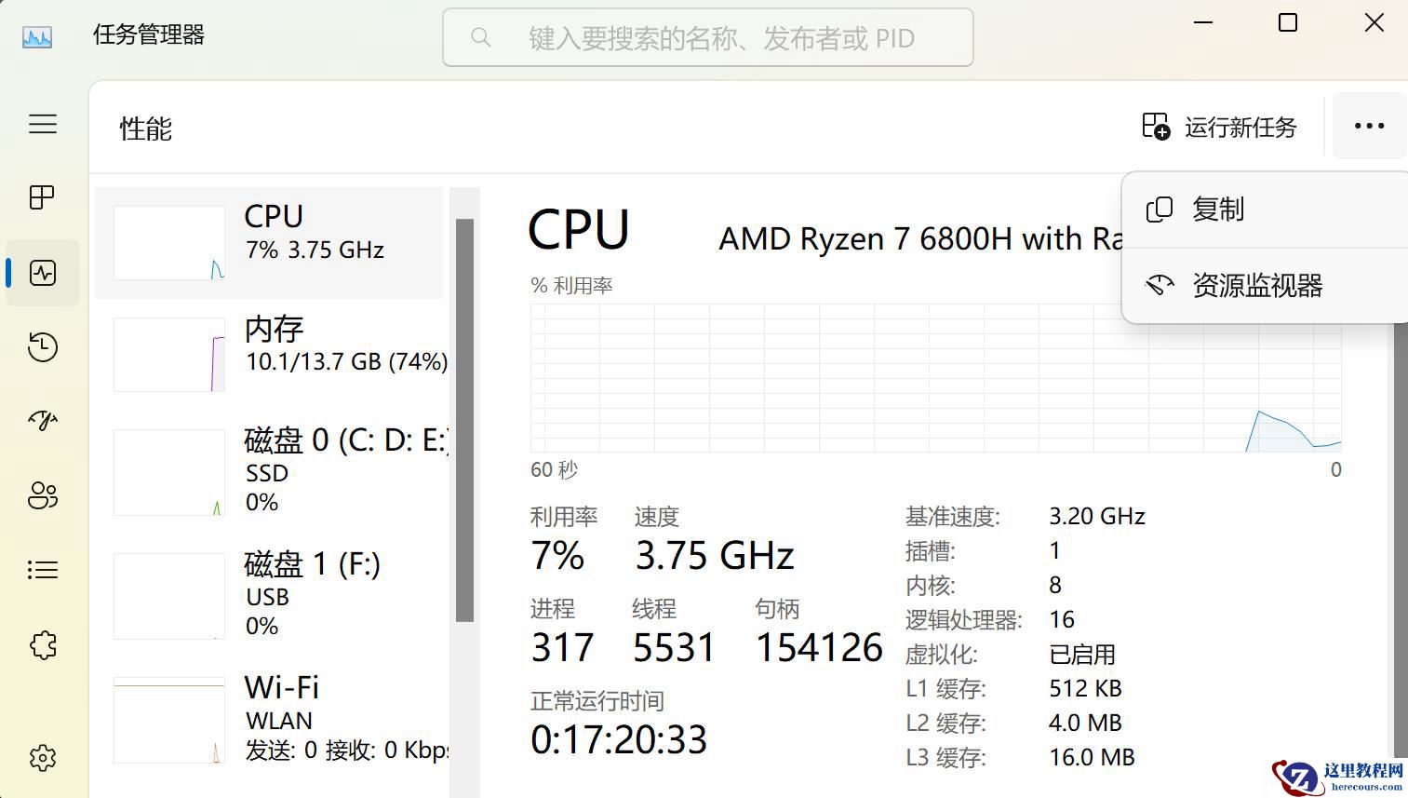Click the search box to enter a PID
The width and height of the screenshot is (1408, 798).
point(707,37)
